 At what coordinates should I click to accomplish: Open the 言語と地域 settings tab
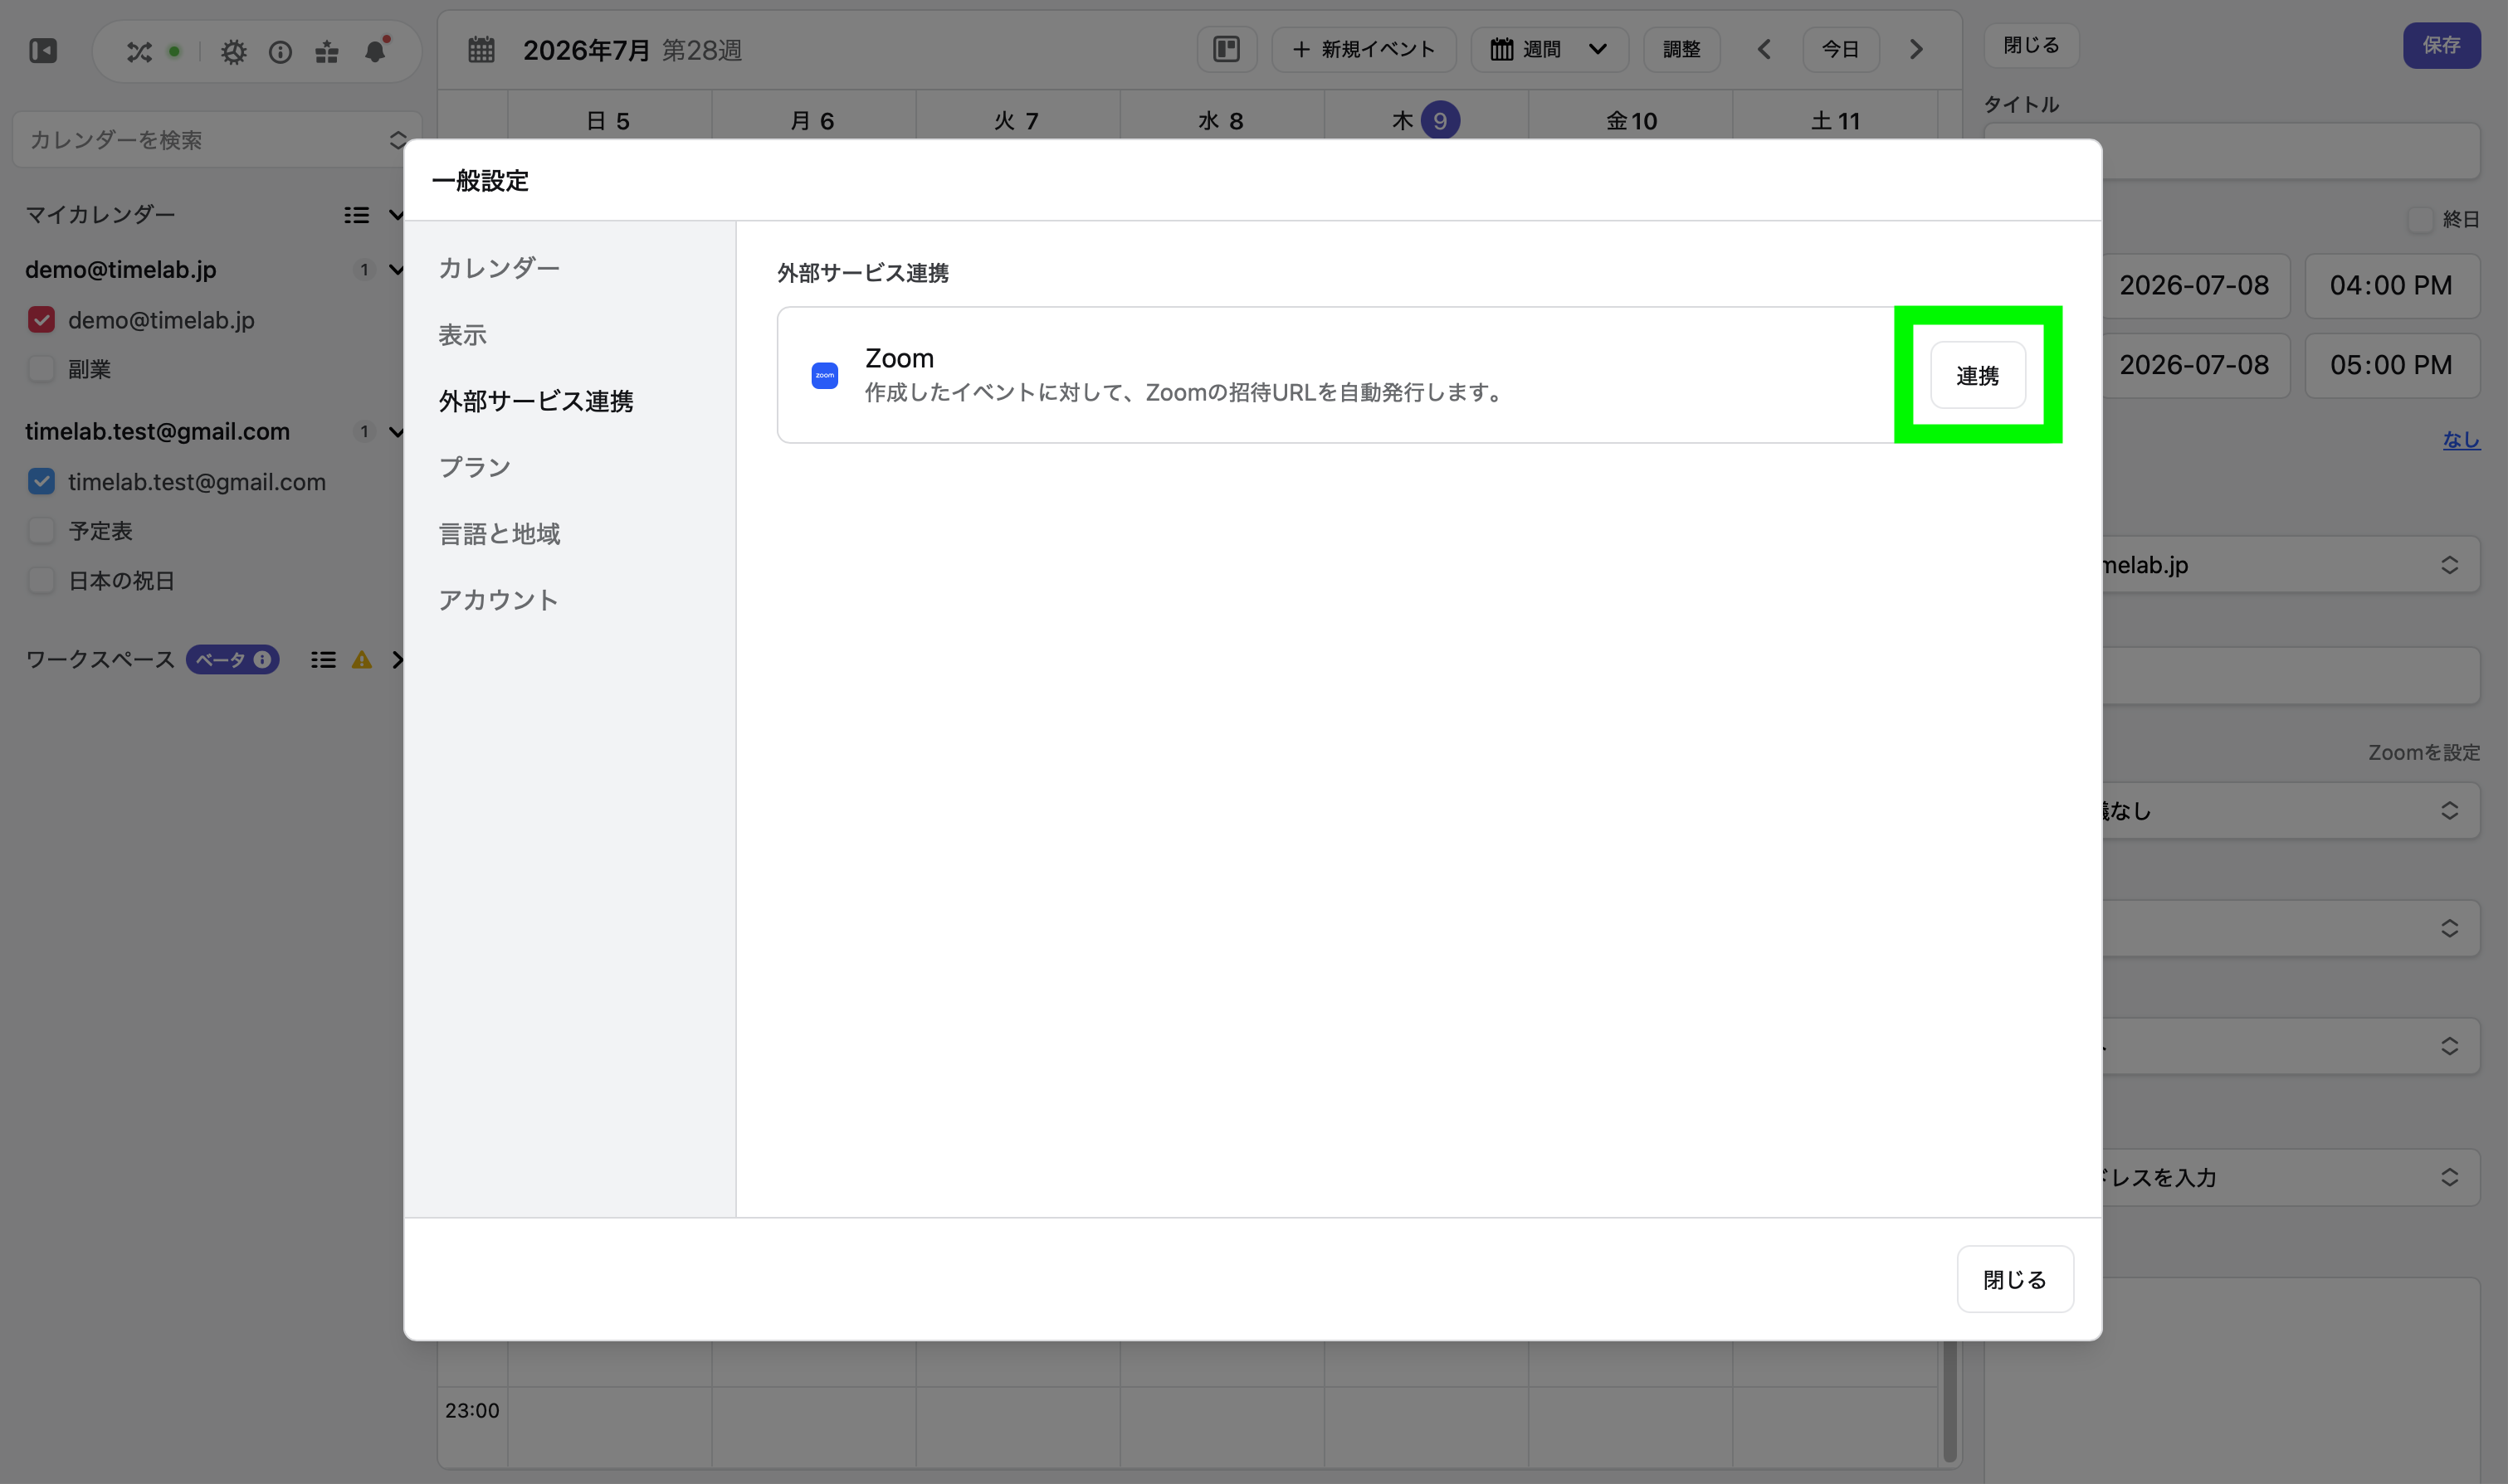pos(500,534)
